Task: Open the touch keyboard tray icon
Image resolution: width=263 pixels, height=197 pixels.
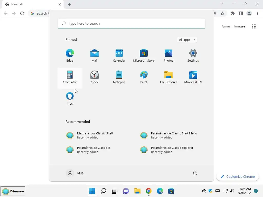Action: [218, 191]
